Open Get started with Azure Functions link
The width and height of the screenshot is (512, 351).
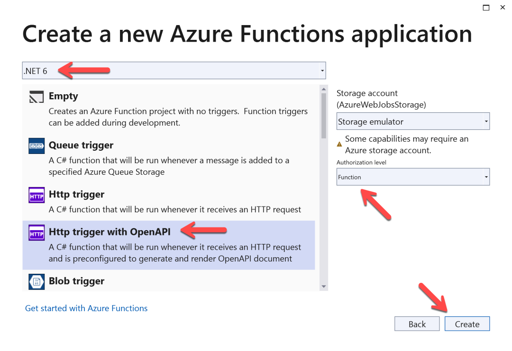point(86,308)
